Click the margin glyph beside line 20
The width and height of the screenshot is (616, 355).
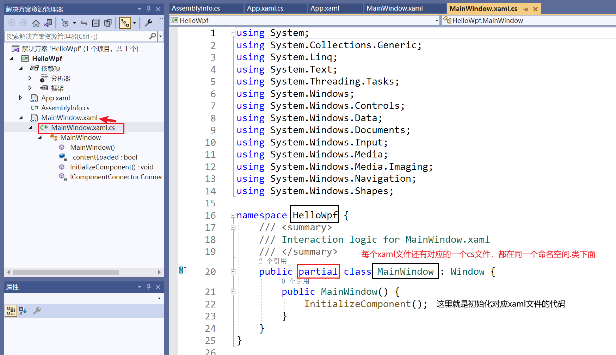(x=183, y=270)
